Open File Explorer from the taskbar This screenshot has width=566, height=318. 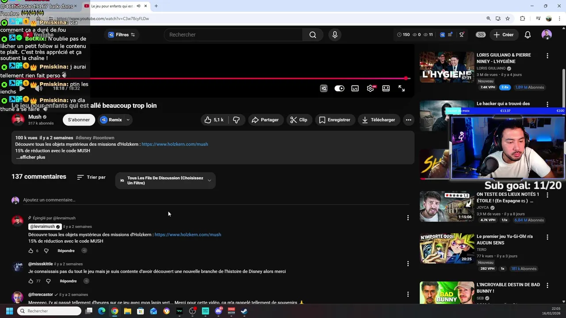click(127, 311)
